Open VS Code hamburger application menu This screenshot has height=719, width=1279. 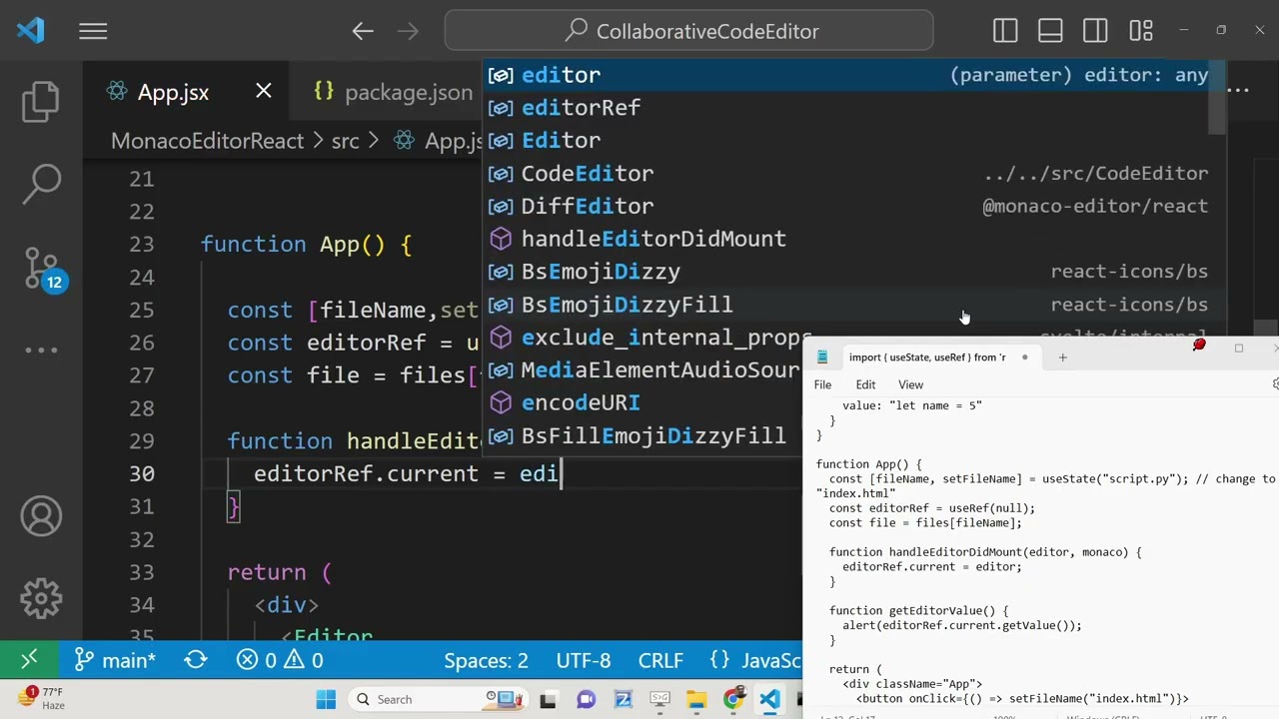click(93, 32)
